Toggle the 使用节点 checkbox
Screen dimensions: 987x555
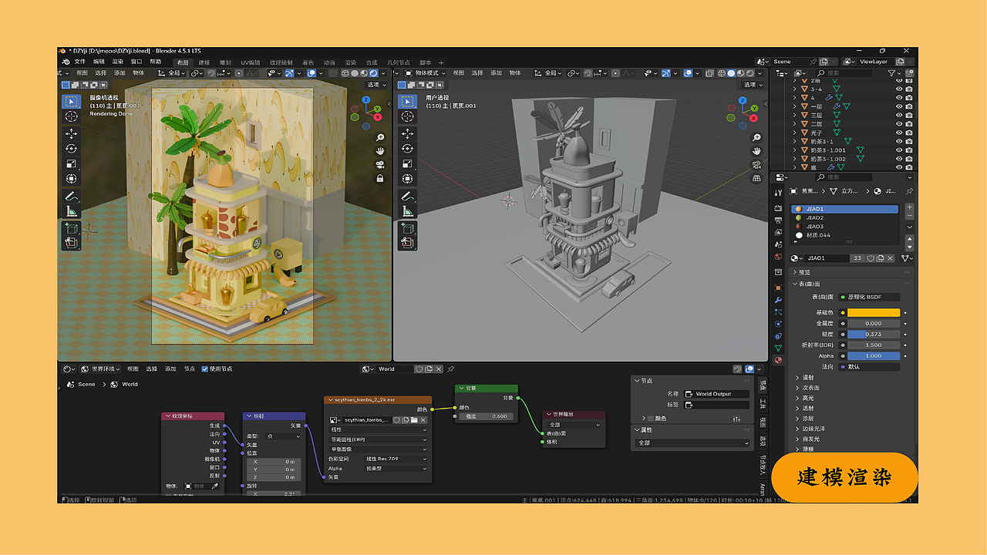[205, 369]
